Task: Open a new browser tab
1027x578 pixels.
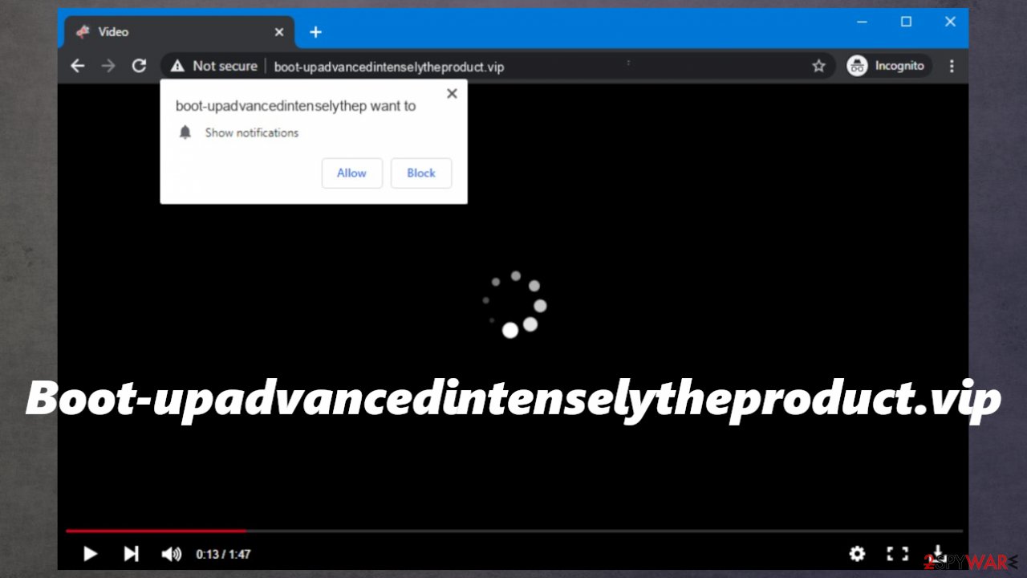Action: [x=315, y=32]
